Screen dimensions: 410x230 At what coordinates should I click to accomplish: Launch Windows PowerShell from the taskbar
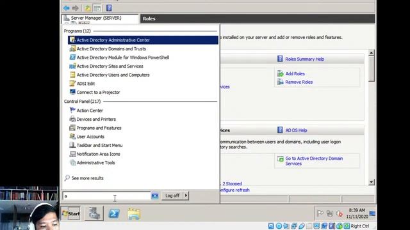click(114, 213)
